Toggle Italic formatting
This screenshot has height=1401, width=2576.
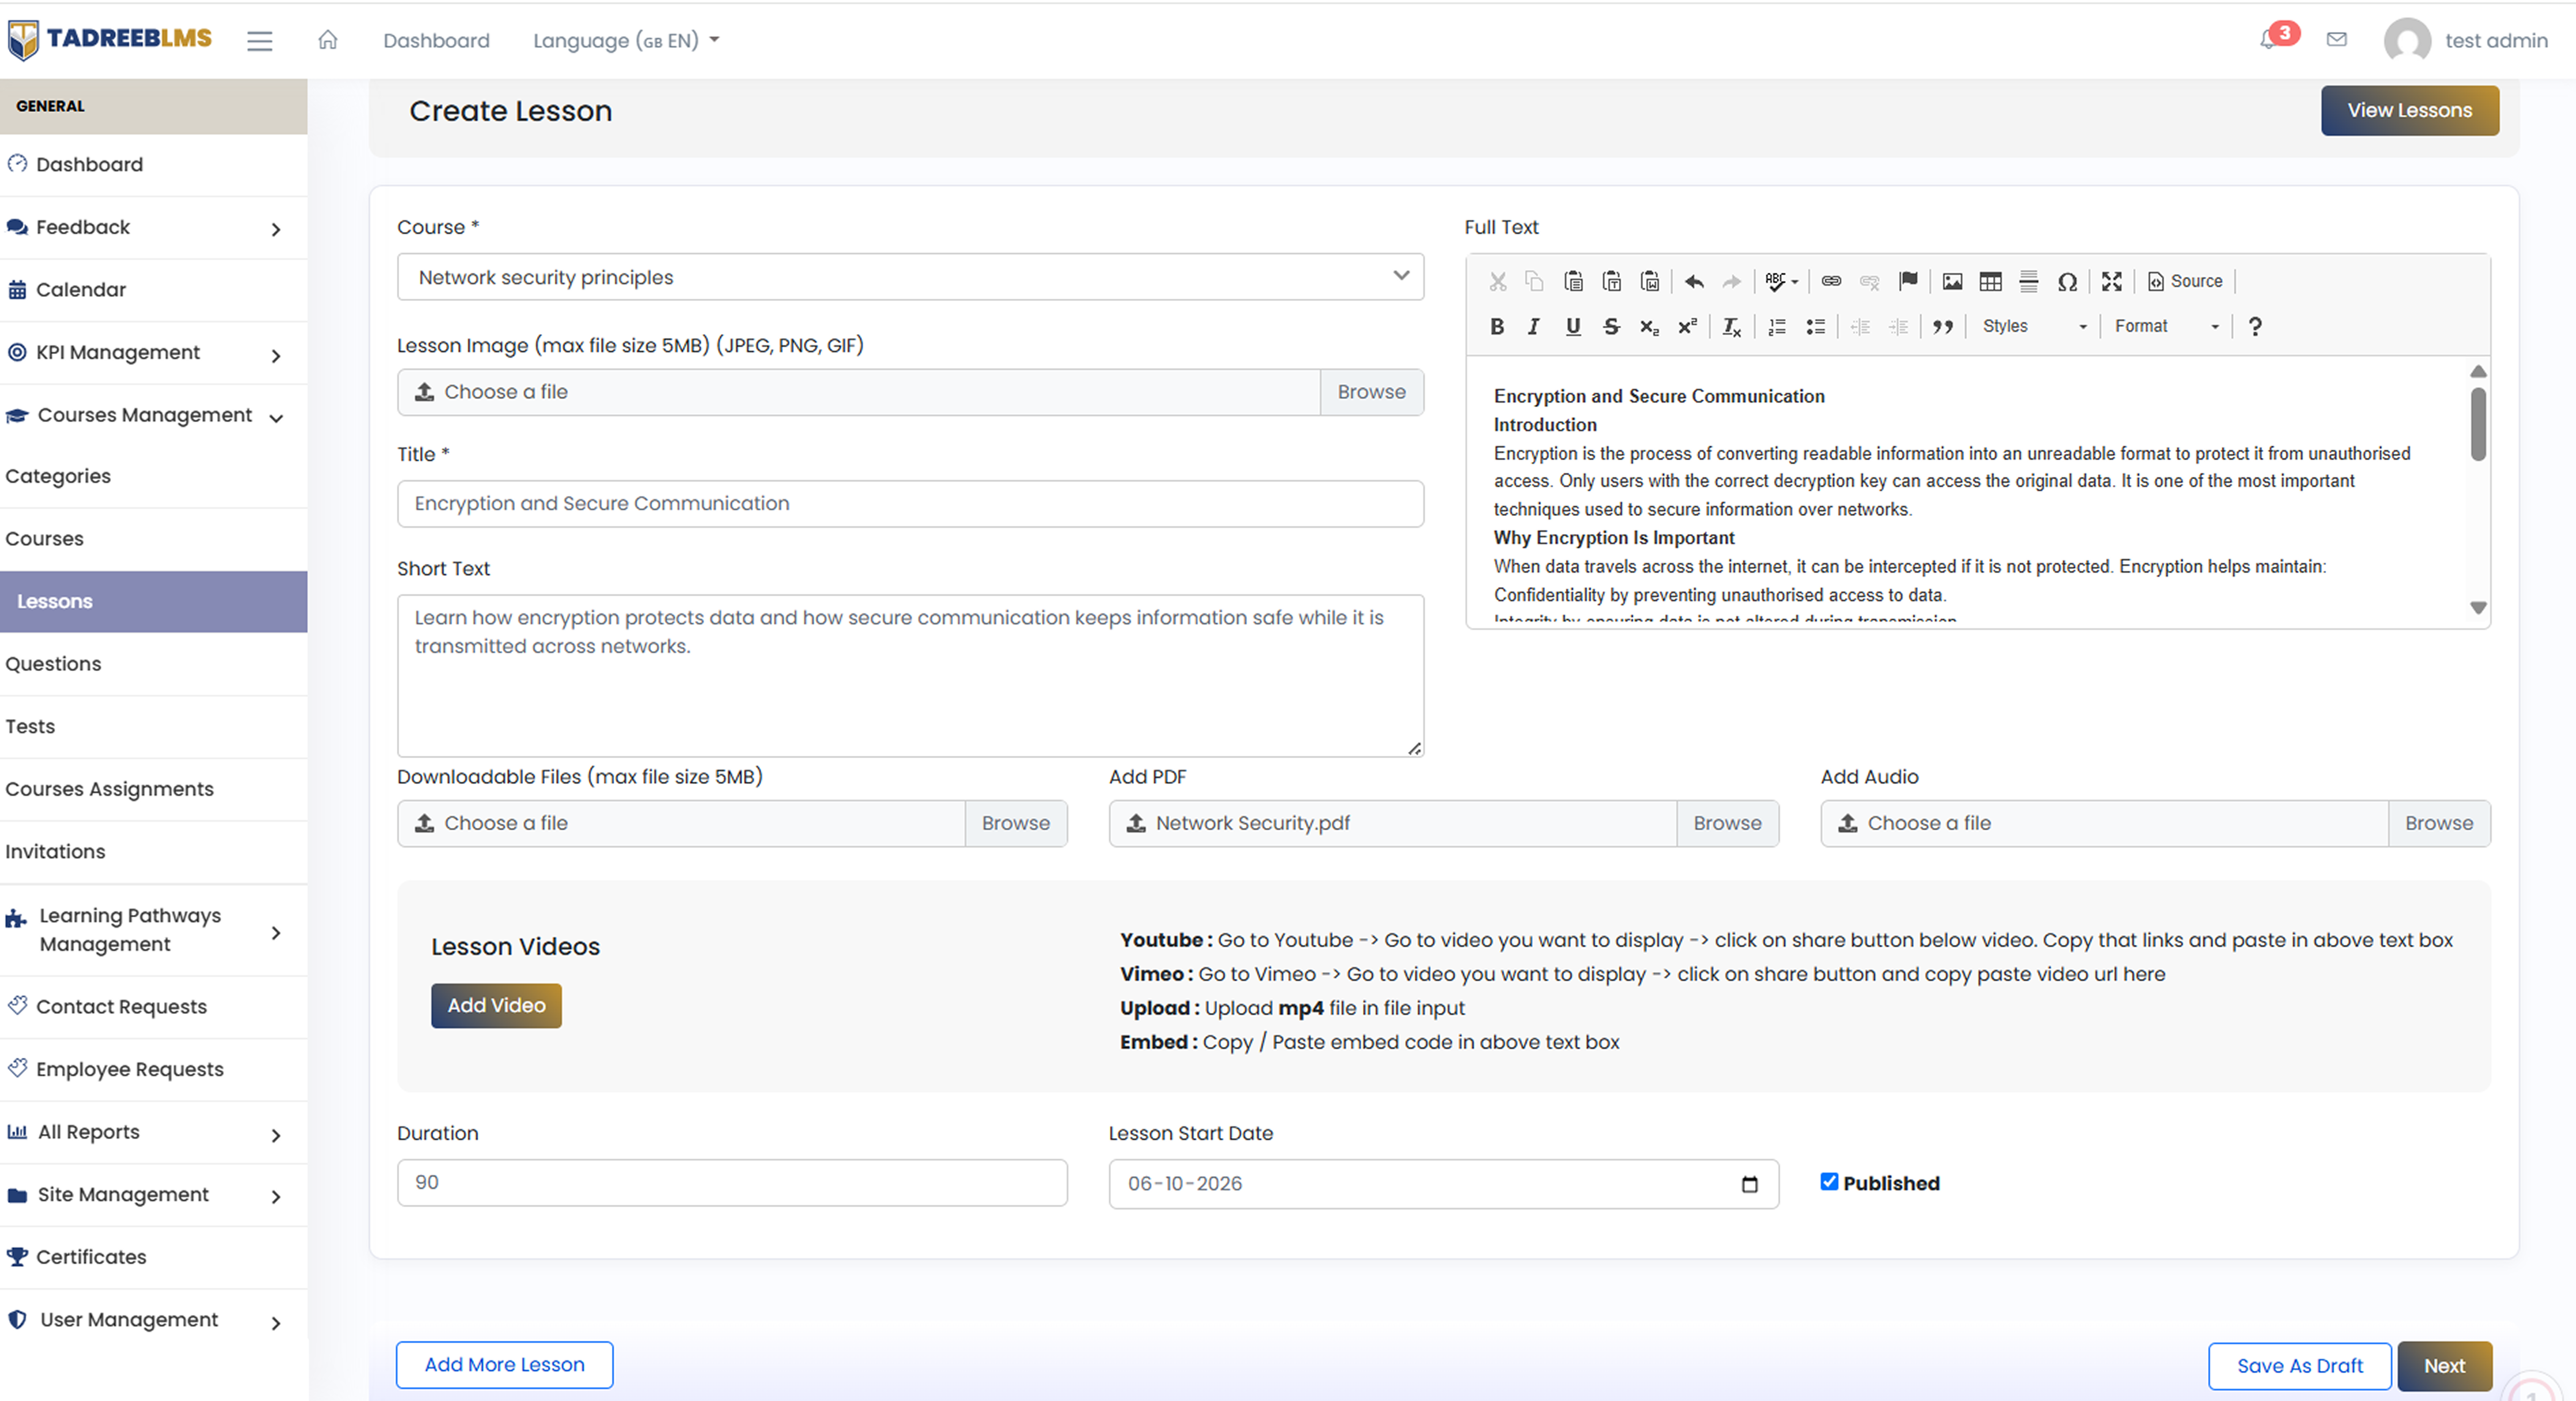tap(1534, 327)
